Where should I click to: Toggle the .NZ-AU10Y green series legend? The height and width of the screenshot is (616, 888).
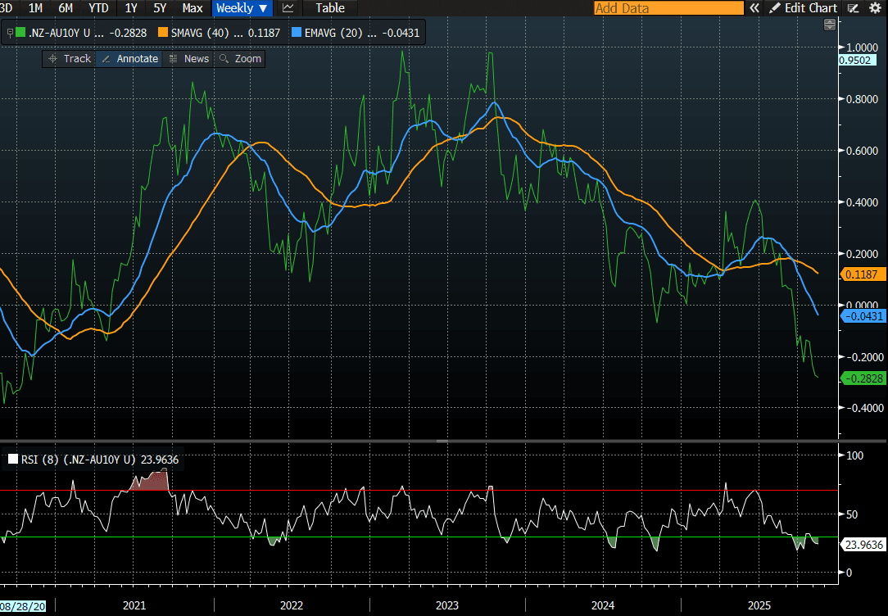tap(20, 34)
